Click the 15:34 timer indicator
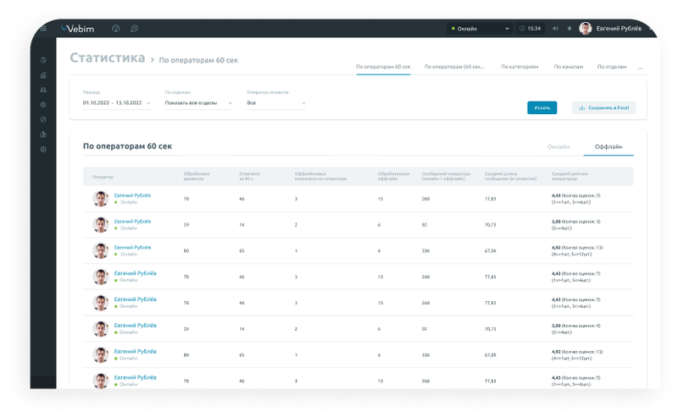Viewport: 678px width, 417px height. coord(531,29)
